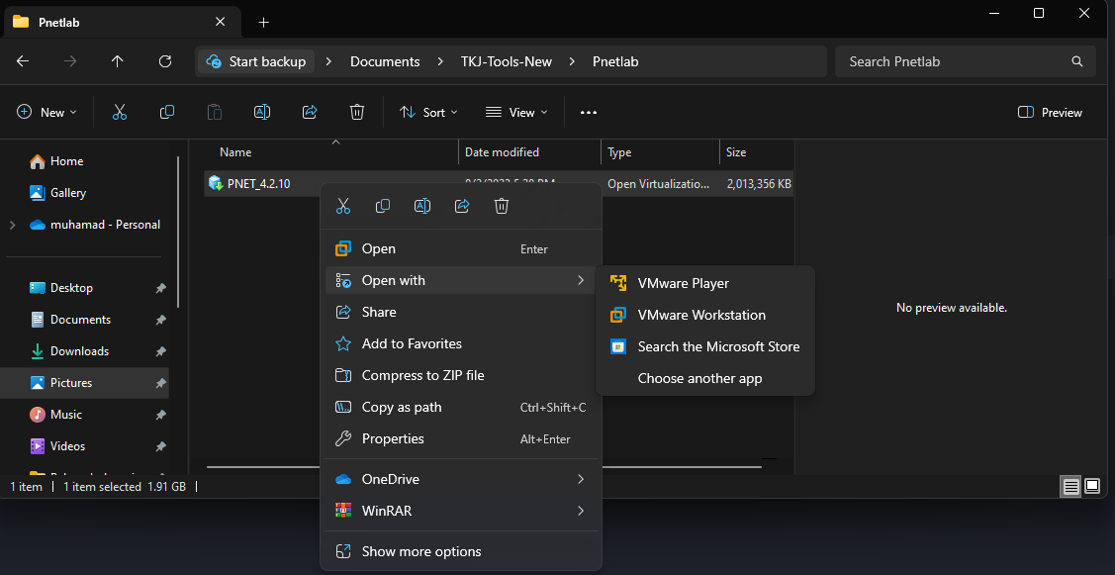Click the Copy icon in the toolbar
Image resolution: width=1115 pixels, height=575 pixels.
[167, 113]
